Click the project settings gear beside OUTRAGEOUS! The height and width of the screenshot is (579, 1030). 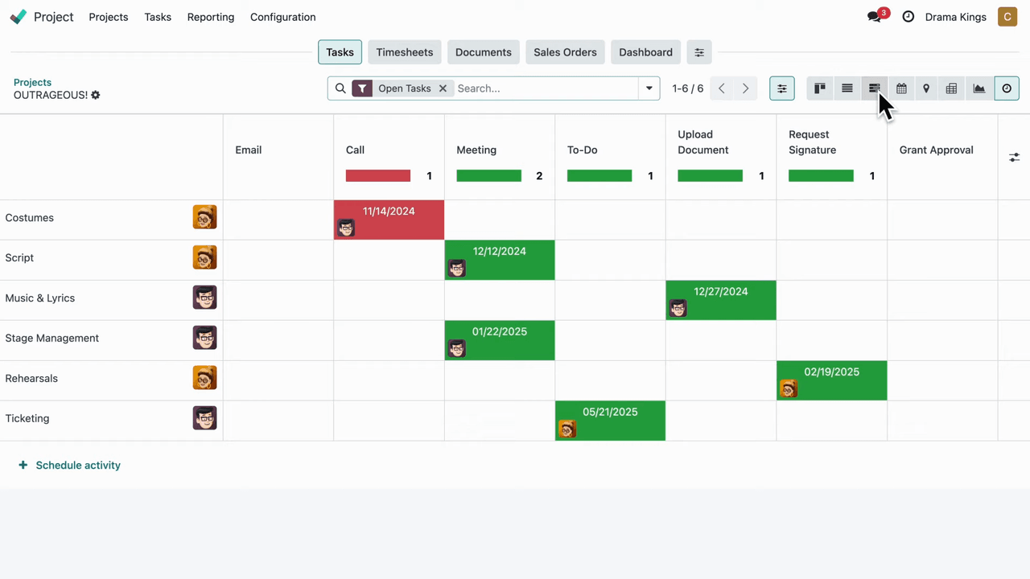96,95
